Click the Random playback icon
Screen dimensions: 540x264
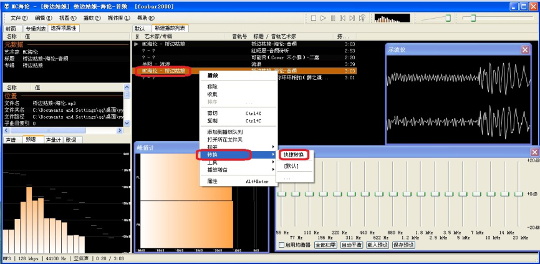[x=362, y=18]
